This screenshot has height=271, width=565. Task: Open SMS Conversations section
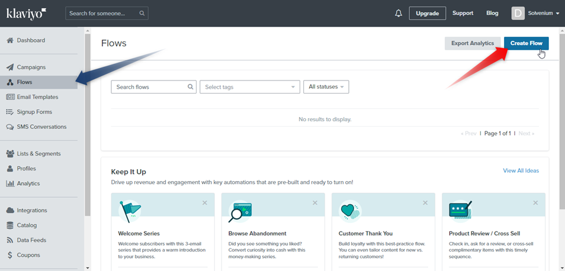coord(42,127)
